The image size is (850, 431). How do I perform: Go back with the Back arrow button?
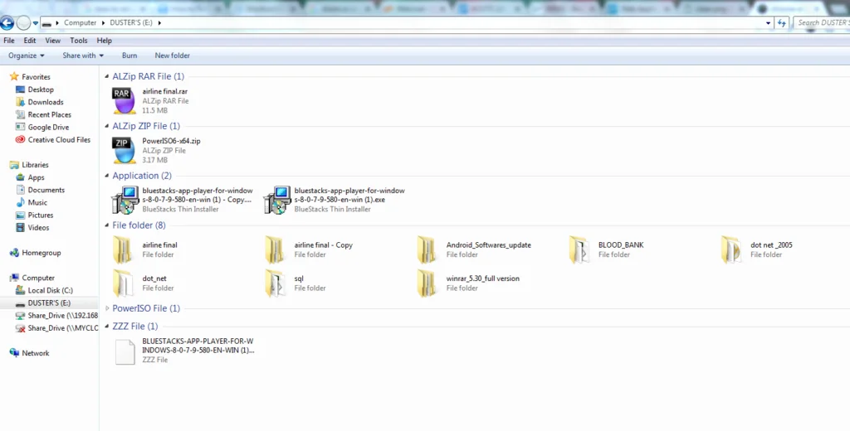pos(7,22)
